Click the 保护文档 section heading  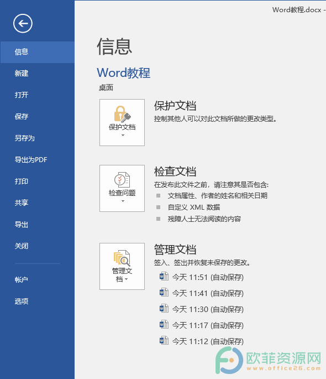[x=175, y=106]
